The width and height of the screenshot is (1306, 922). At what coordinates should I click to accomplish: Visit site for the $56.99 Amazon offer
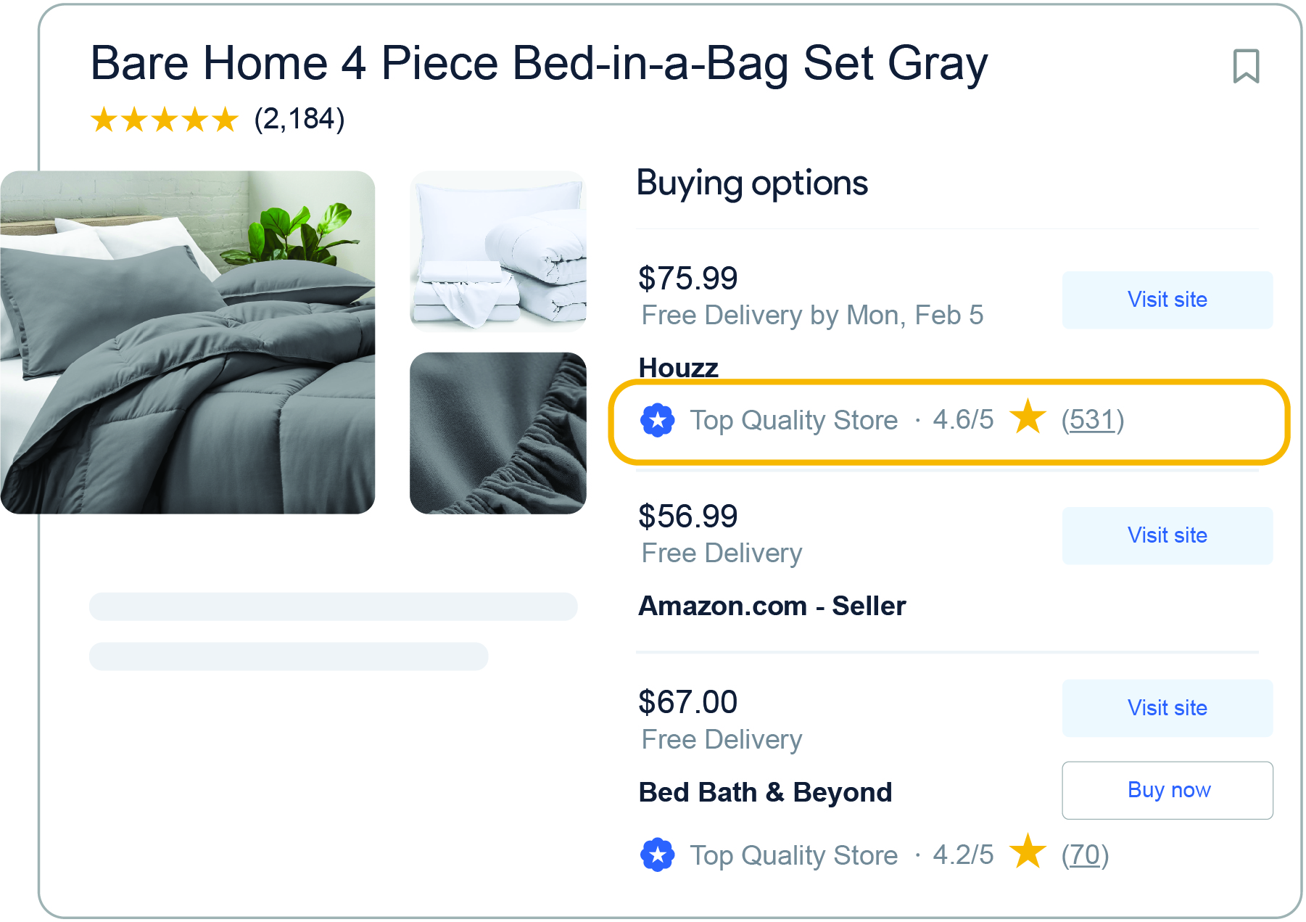click(1167, 535)
